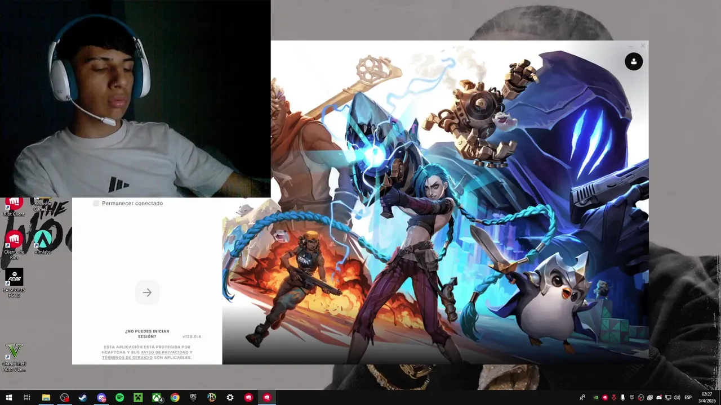Open the ¿No puedes iniciar sesión? link
The image size is (721, 405).
tap(147, 334)
